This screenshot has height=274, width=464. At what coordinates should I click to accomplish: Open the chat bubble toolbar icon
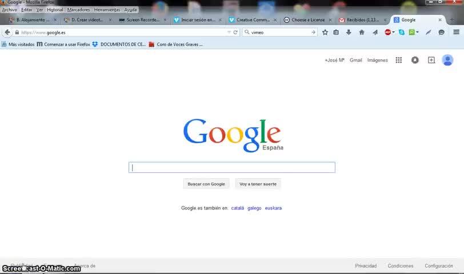pos(441,32)
